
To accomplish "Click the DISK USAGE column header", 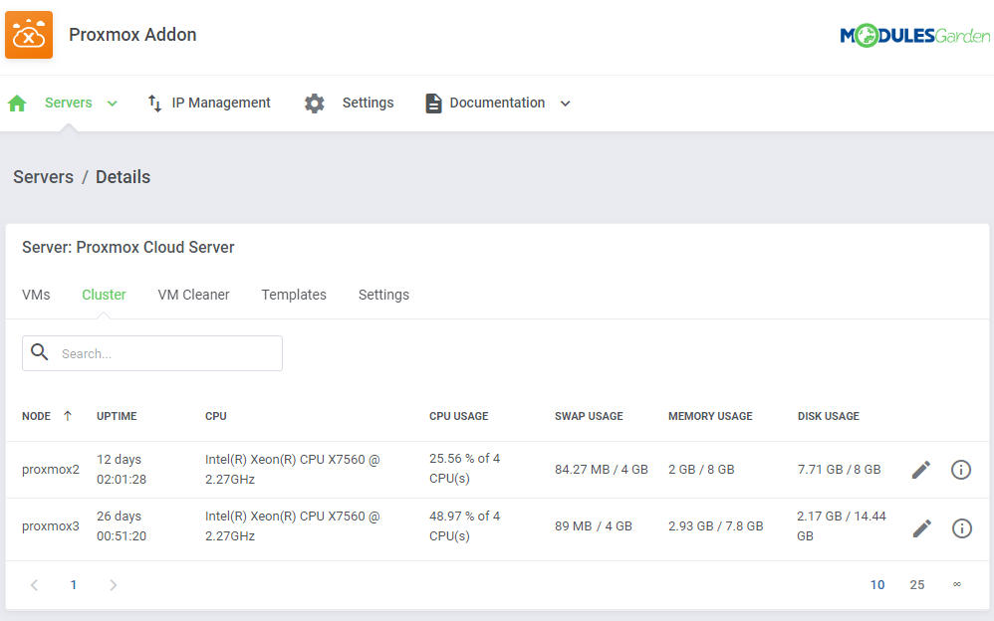I will click(x=829, y=416).
